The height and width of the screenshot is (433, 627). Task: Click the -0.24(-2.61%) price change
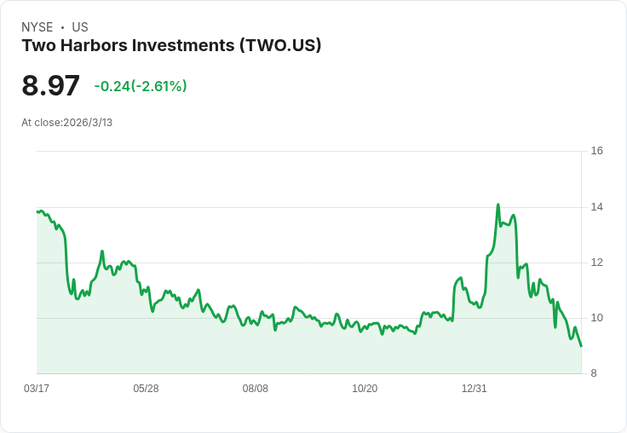[141, 86]
